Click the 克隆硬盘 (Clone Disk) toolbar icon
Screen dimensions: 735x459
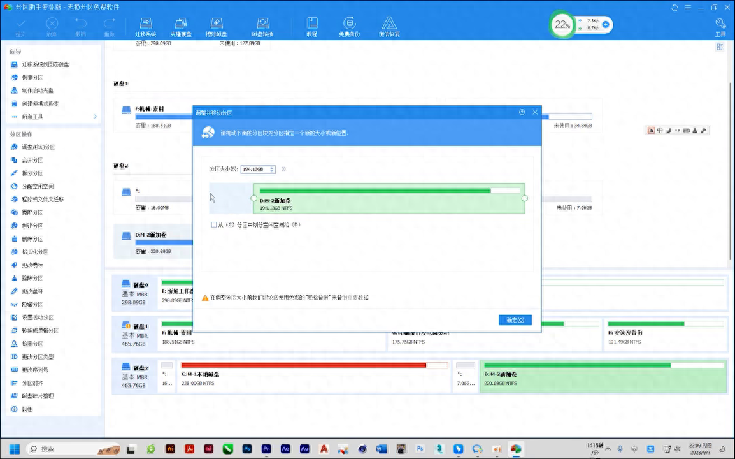(x=181, y=26)
